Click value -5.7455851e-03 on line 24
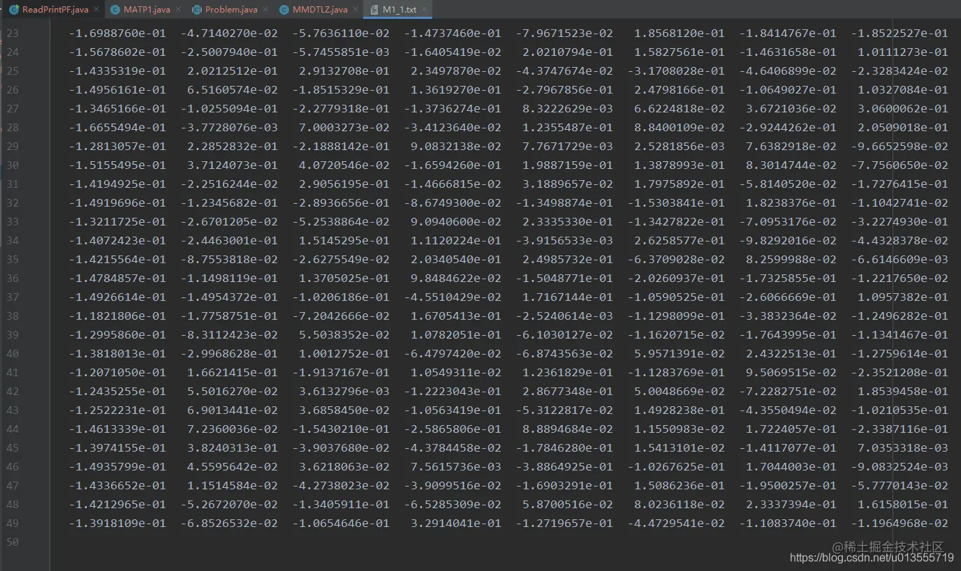The image size is (961, 571). tap(341, 52)
